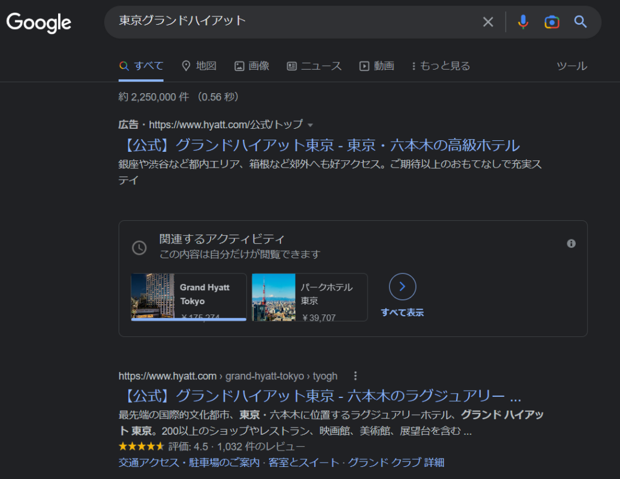The width and height of the screenshot is (620, 479).
Task: Open the Grand Hyatt Tokyo photo thumbnail
Action: pos(153,296)
